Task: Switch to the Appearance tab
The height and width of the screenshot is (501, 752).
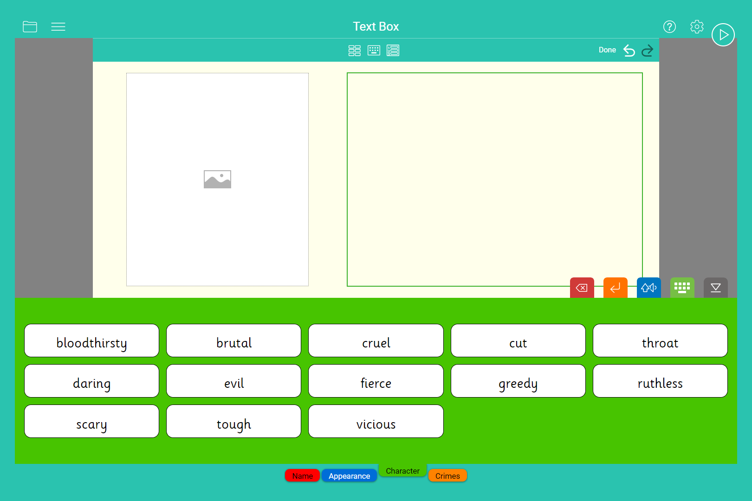Action: pyautogui.click(x=349, y=476)
